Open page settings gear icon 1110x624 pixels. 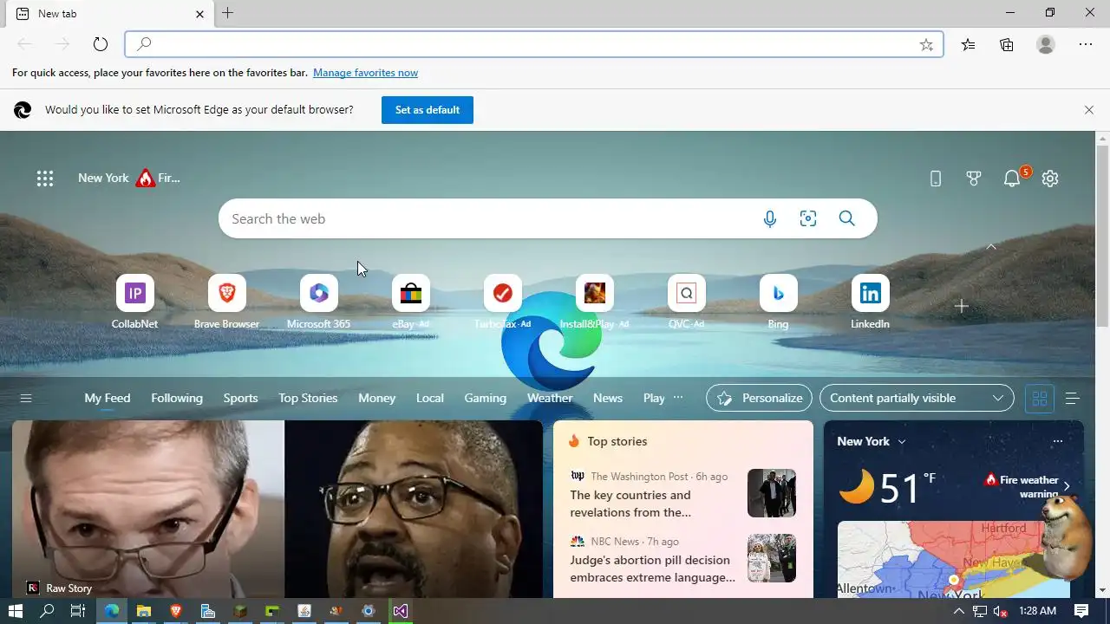[x=1050, y=179]
